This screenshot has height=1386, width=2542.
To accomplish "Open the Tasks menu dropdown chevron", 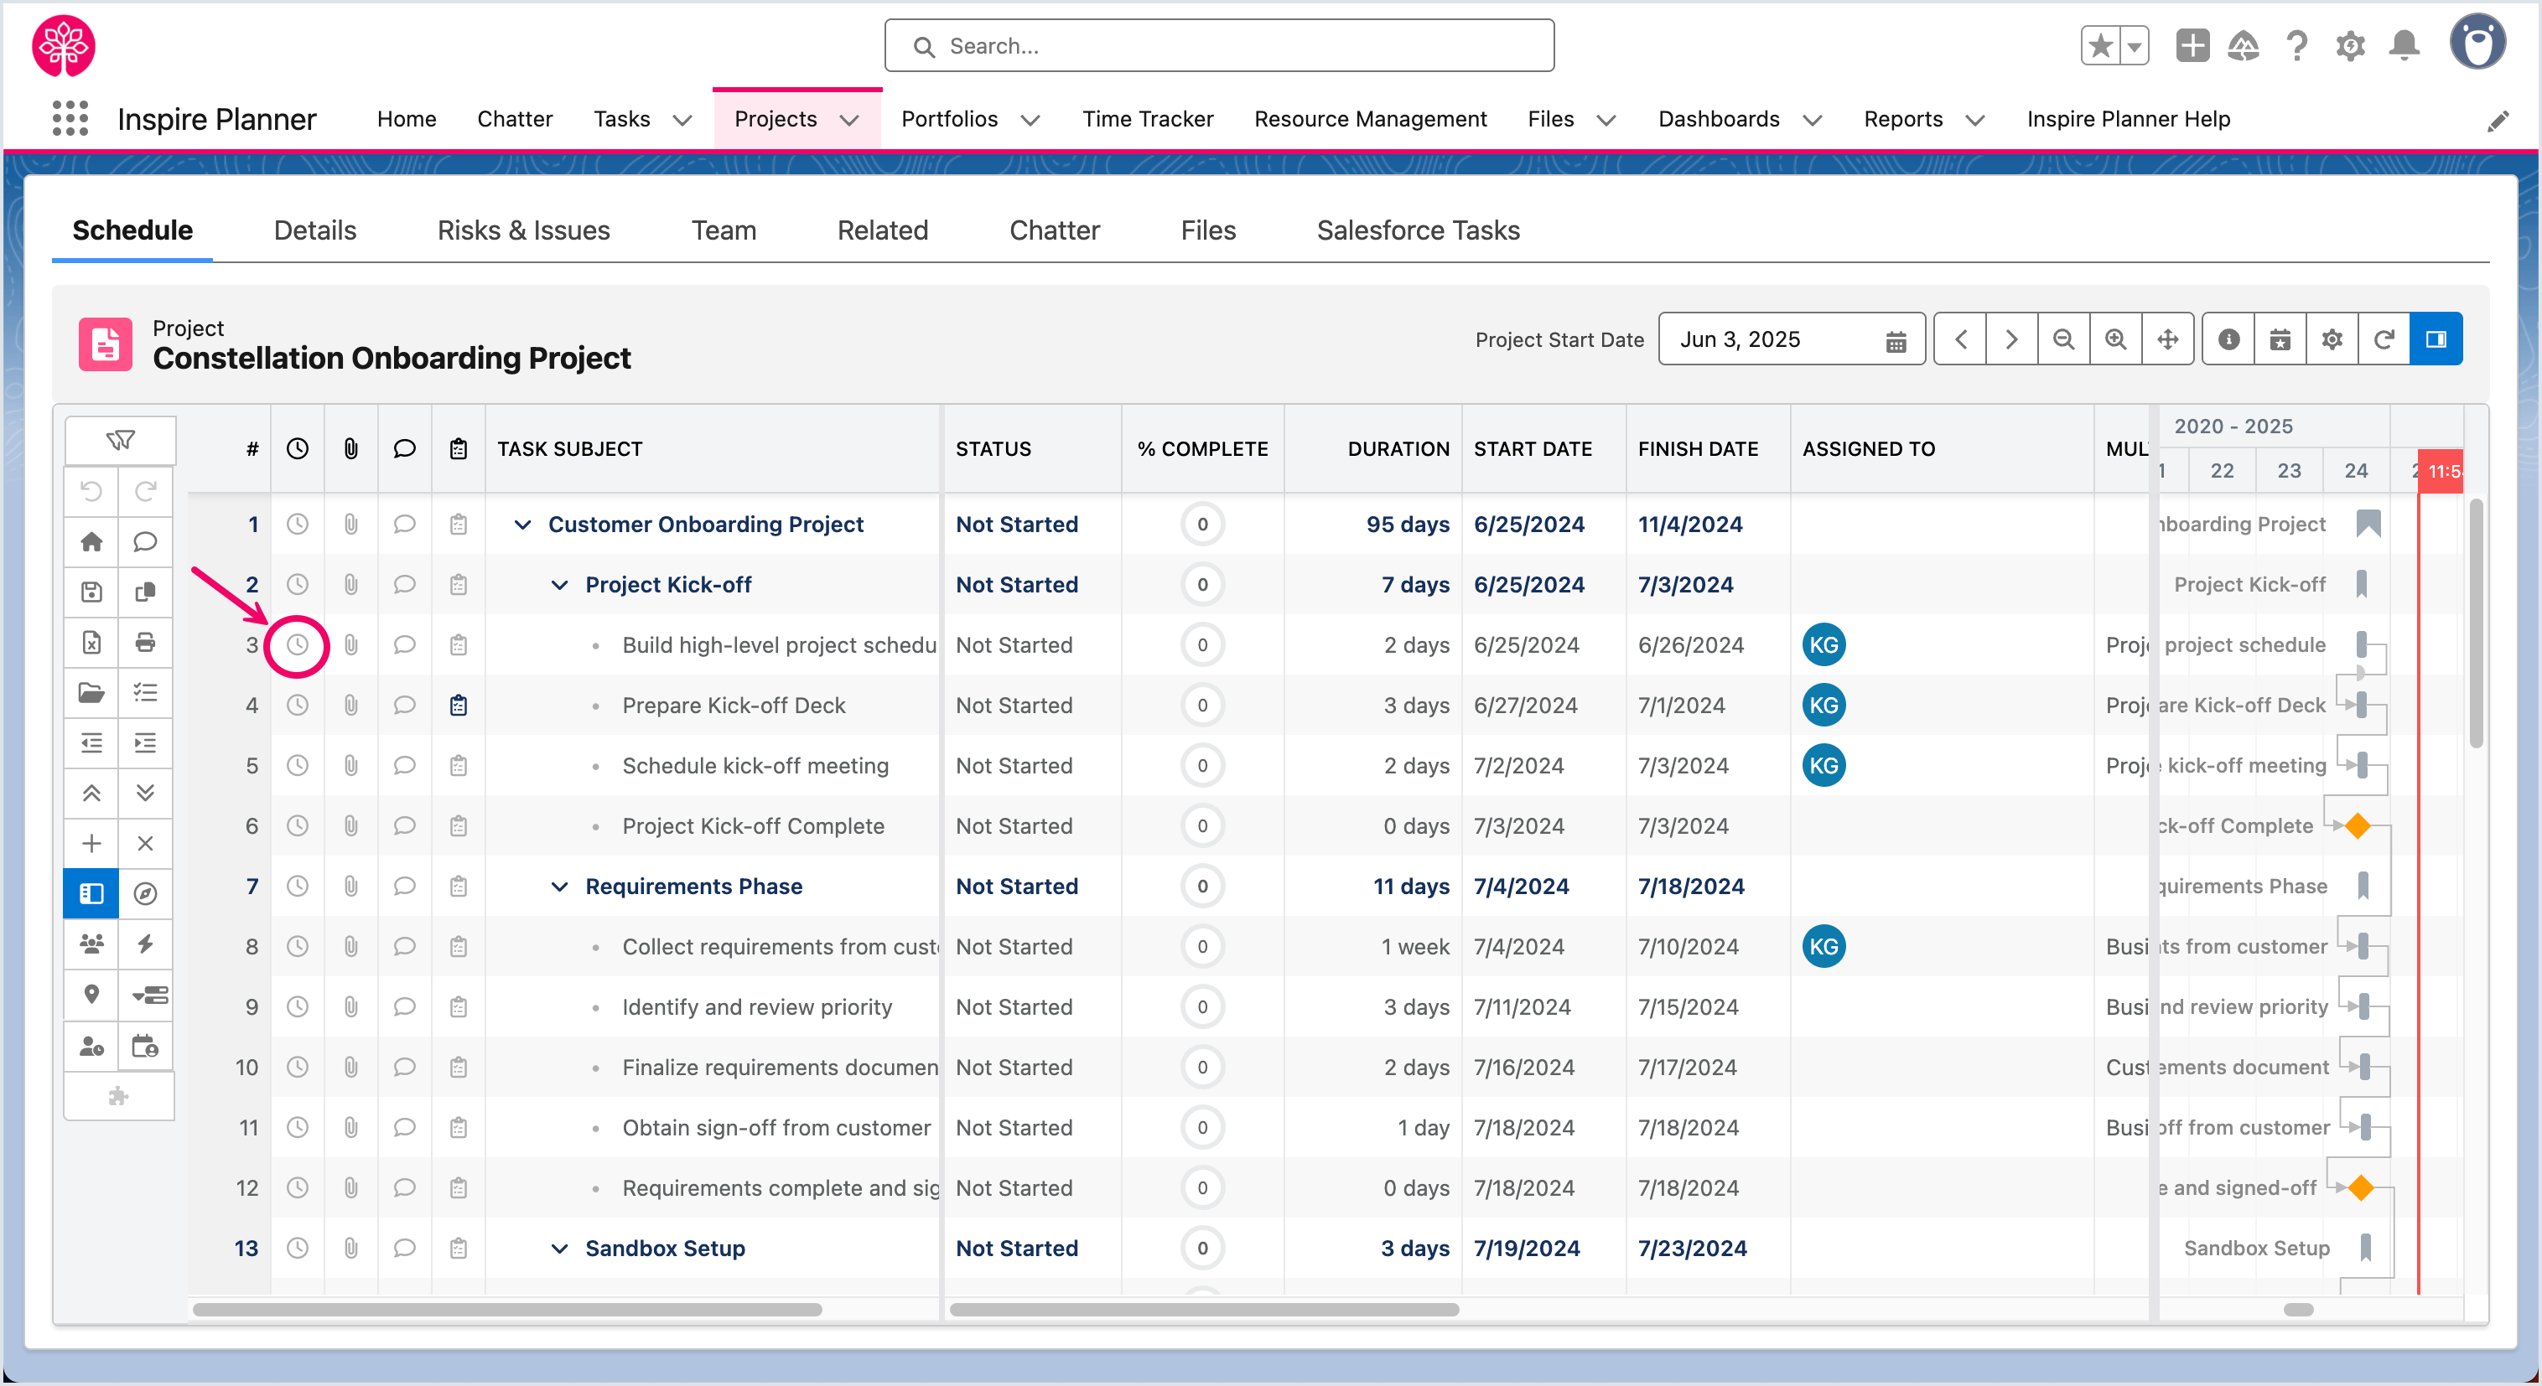I will tap(681, 119).
